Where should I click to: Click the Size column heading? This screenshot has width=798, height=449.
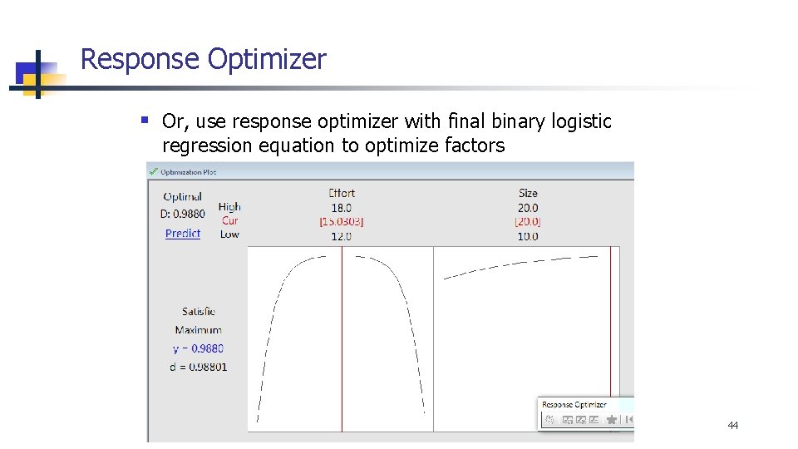coord(528,194)
